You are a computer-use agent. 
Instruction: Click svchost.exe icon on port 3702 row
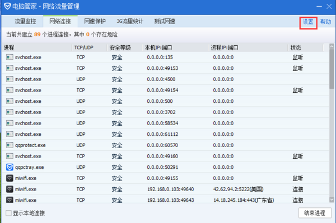[x=10, y=112]
